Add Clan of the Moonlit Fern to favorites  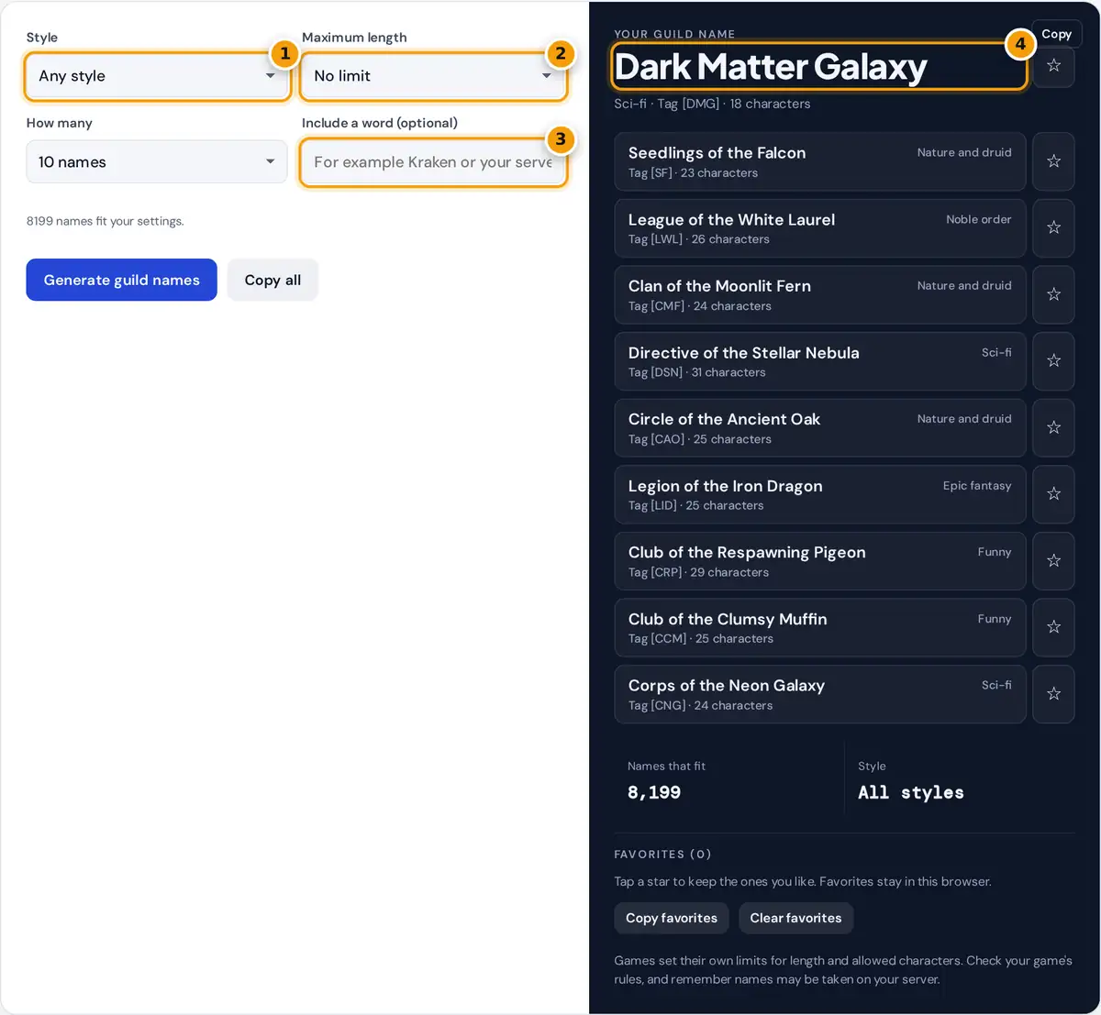[x=1053, y=294]
